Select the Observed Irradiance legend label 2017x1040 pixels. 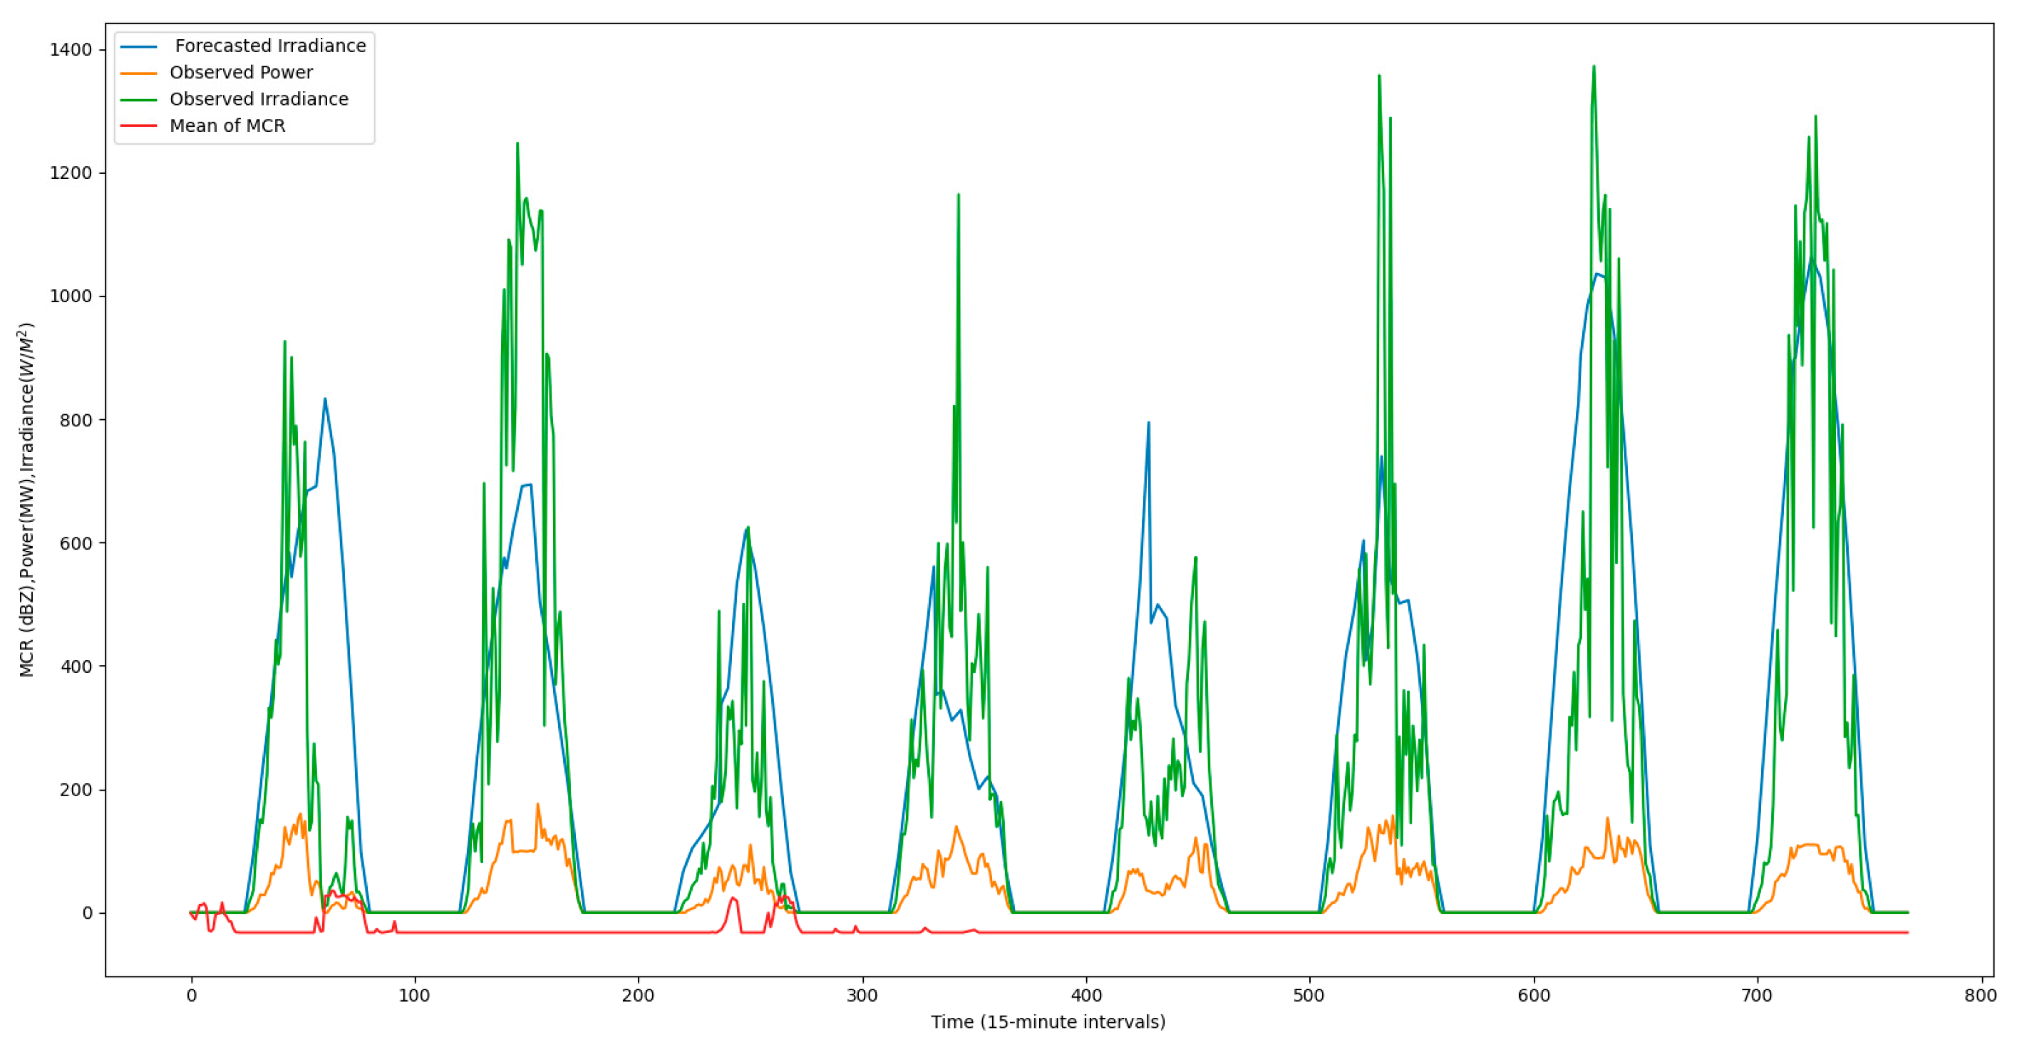point(259,100)
